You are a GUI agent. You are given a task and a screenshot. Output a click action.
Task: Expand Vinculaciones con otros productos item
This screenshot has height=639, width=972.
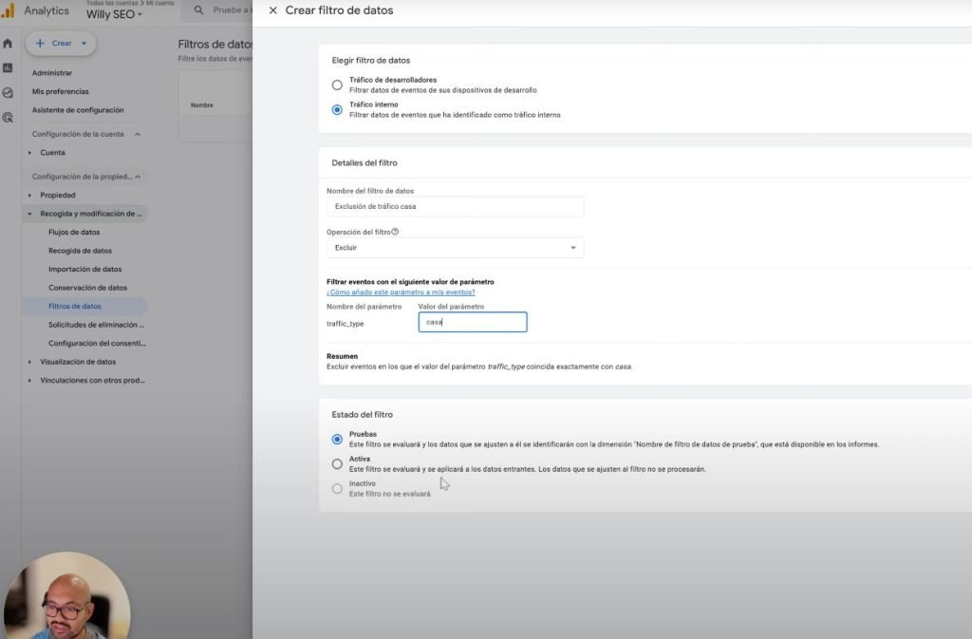click(29, 381)
